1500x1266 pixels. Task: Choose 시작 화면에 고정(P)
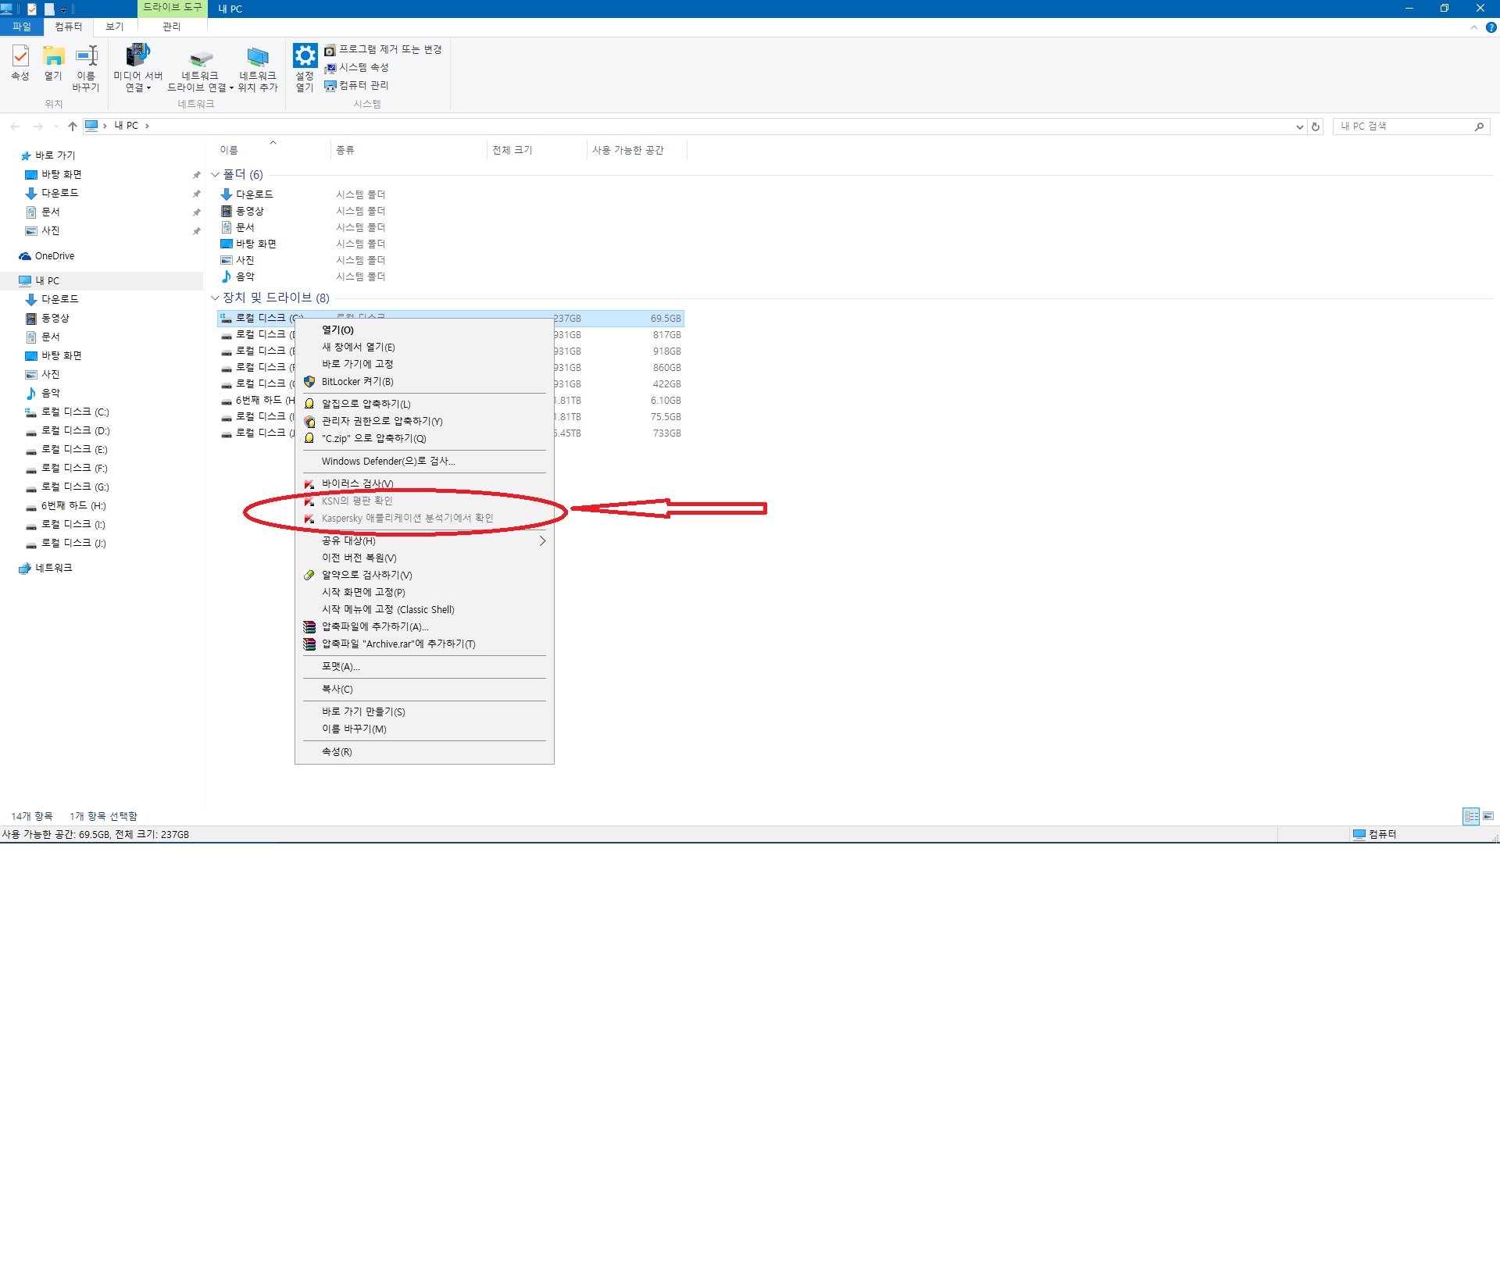[424, 593]
